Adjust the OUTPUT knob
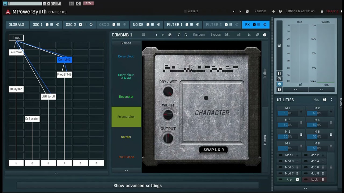 (x=168, y=138)
